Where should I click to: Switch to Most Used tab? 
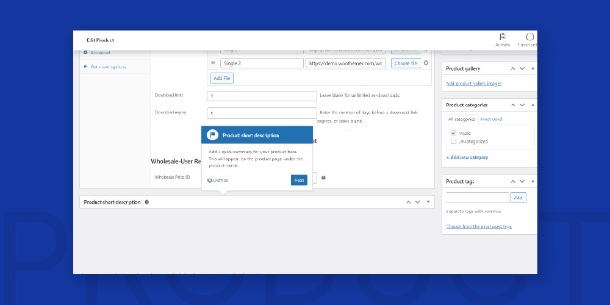point(491,119)
